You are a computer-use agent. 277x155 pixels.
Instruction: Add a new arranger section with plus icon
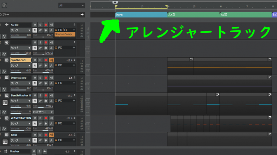[x=82, y=14]
